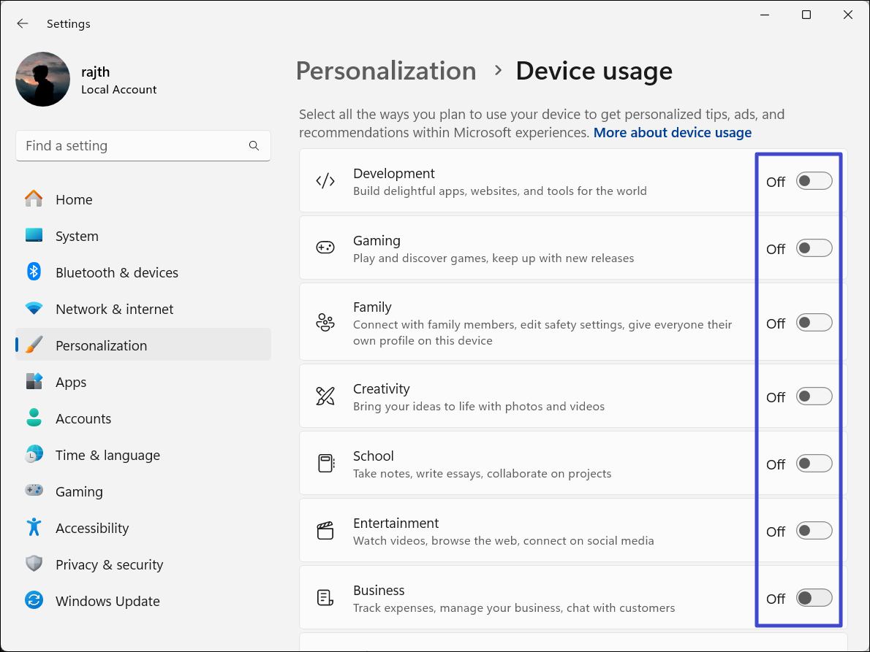Click the search magnifier icon
870x652 pixels.
[254, 146]
